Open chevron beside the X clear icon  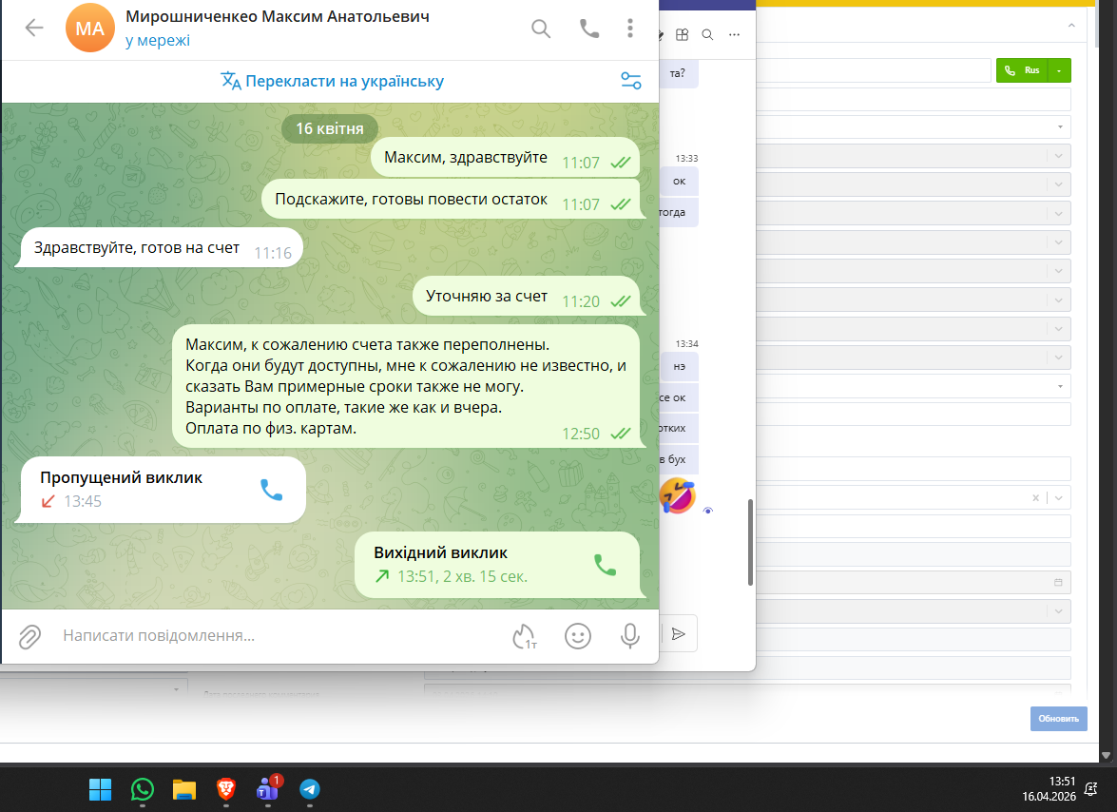1059,498
